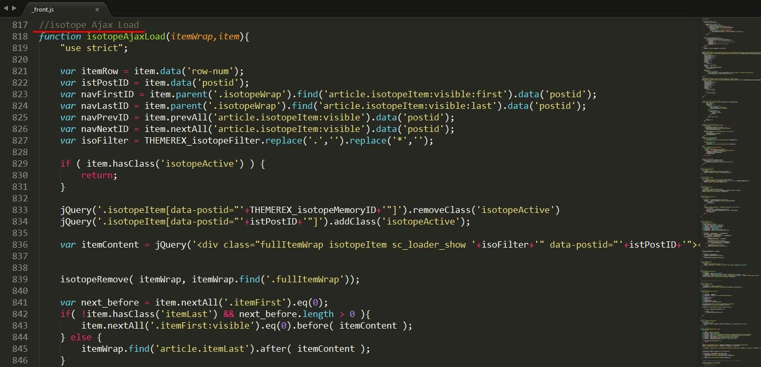The width and height of the screenshot is (761, 367).
Task: Click line number 829 in the gutter
Action: click(19, 164)
